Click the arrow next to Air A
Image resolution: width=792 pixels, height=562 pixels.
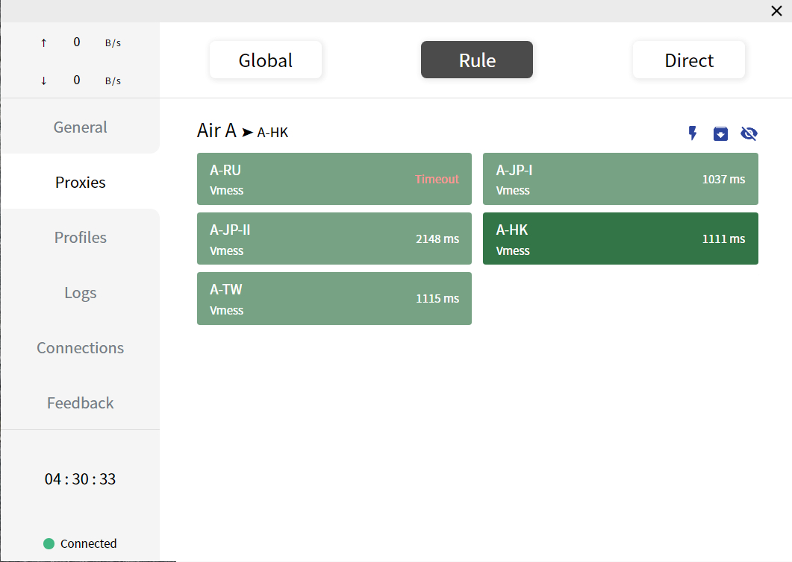coord(247,133)
